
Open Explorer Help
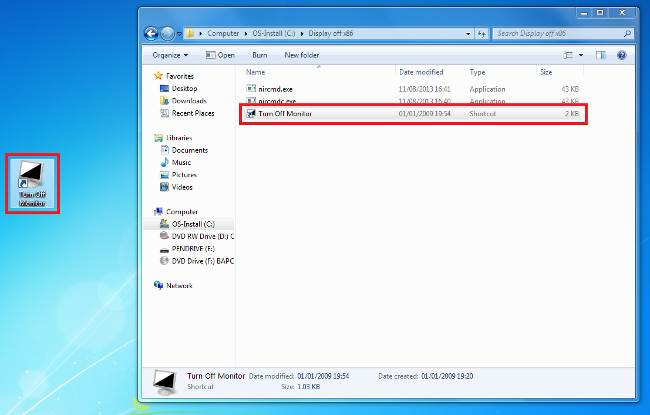point(621,55)
